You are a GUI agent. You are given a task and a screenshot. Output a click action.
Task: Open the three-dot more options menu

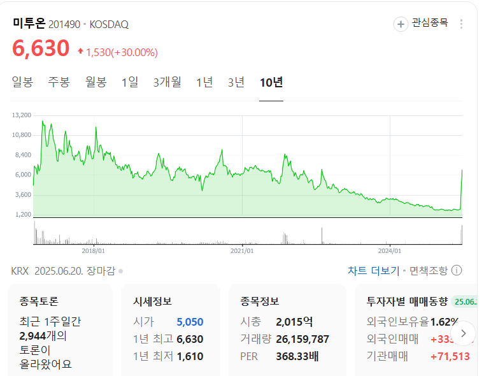461,24
